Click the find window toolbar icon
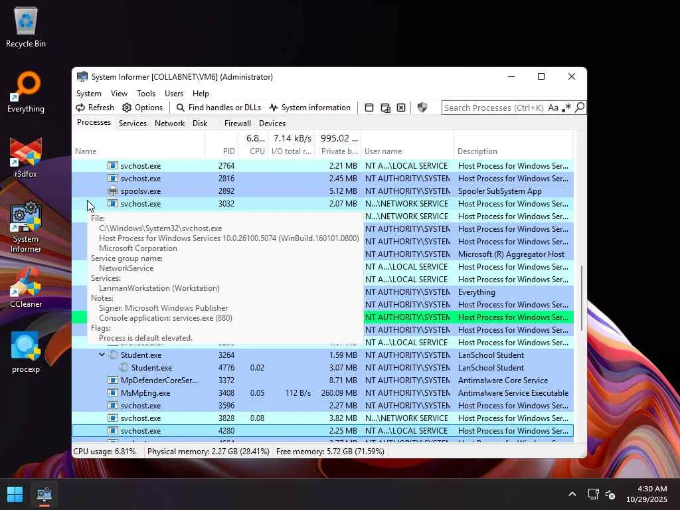Image resolution: width=680 pixels, height=510 pixels. 369,108
